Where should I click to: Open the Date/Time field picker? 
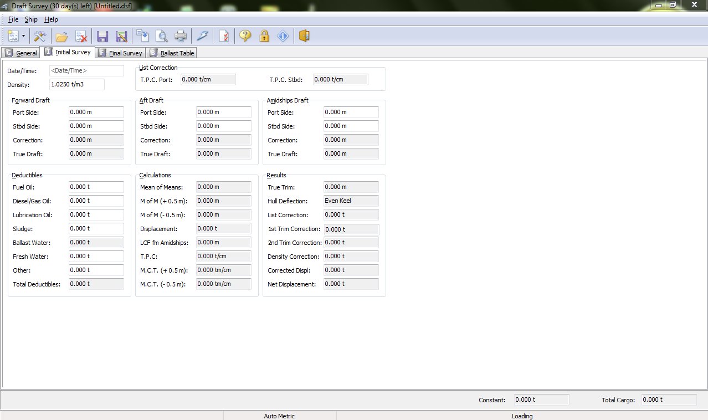click(86, 70)
